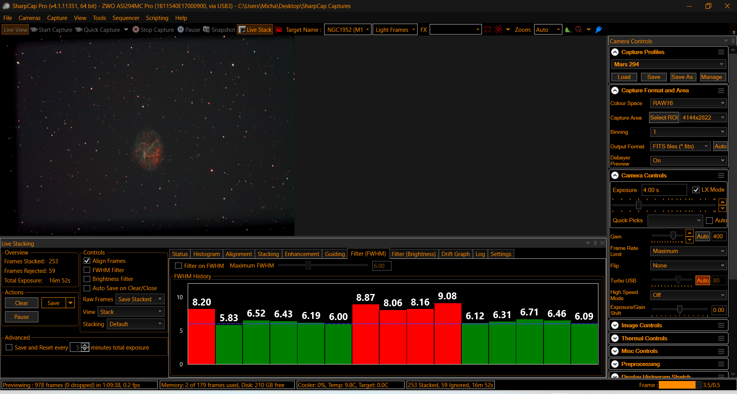Viewport: 737px width, 394px height.
Task: Toggle Align Frames checkbox
Action: [x=87, y=261]
